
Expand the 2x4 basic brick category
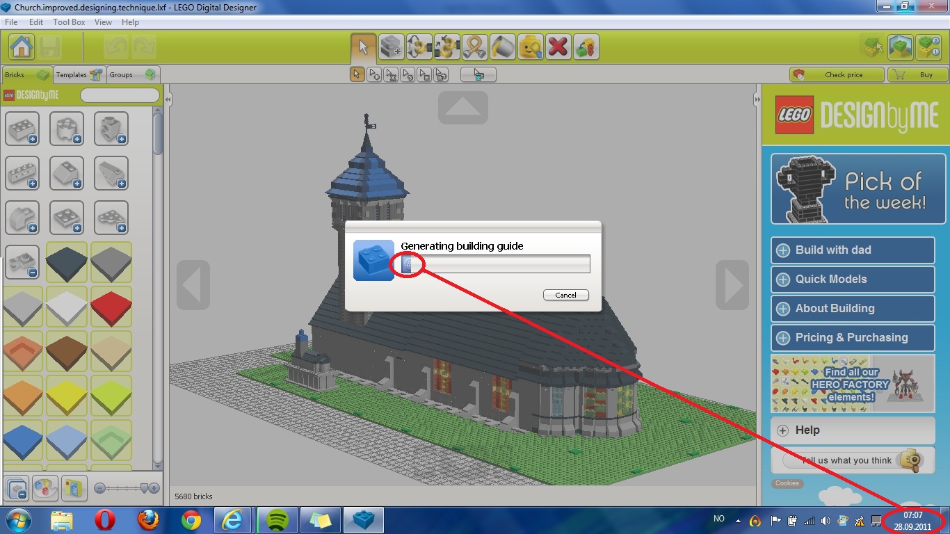[22, 129]
